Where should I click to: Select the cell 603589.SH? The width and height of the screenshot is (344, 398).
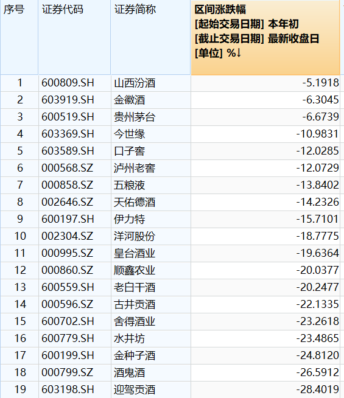click(x=75, y=152)
